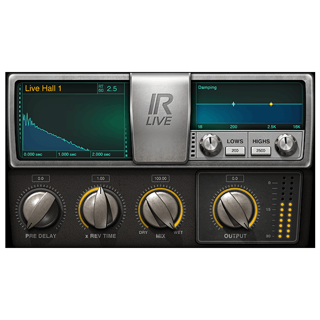The height and width of the screenshot is (320, 320).
Task: Click the Lows frequency value 200
Action: (x=235, y=151)
